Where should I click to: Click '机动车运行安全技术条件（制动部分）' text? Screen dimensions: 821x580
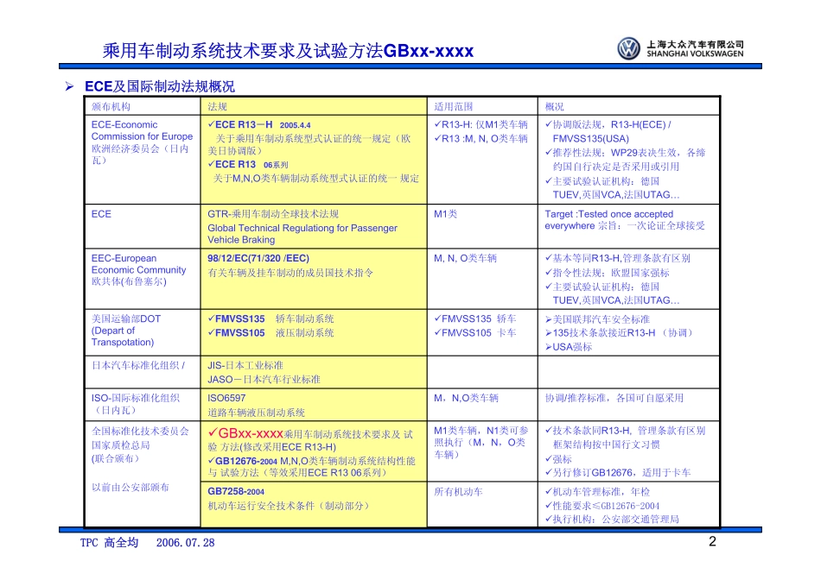click(290, 506)
